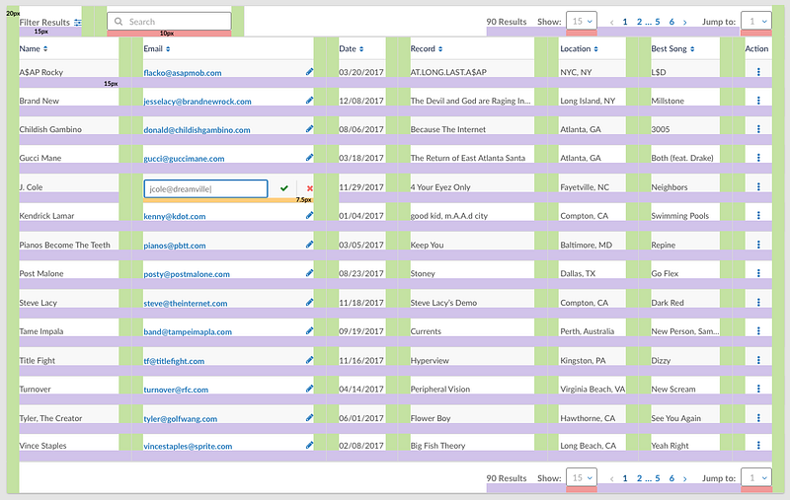Screen dimensions: 790x500
Task: Edit tyler@golfwang.com using pencil icon
Action: coord(309,418)
